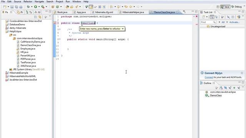Image resolution: width=246 pixels, height=138 pixels.
Task: Click Collapse All in Task List toolbar
Action: (233, 17)
